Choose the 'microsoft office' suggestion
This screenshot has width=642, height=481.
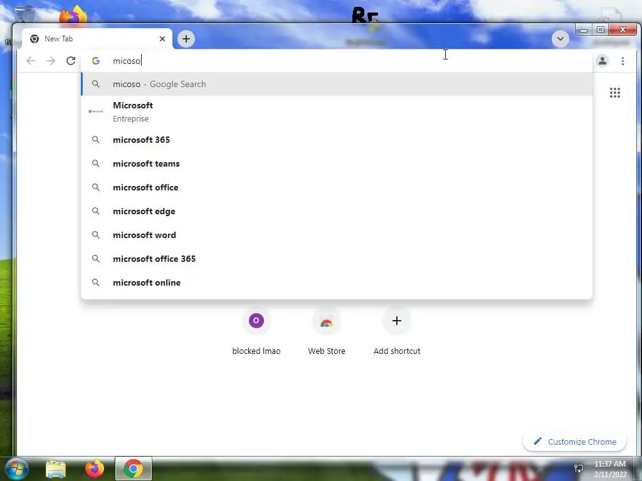[x=337, y=187]
